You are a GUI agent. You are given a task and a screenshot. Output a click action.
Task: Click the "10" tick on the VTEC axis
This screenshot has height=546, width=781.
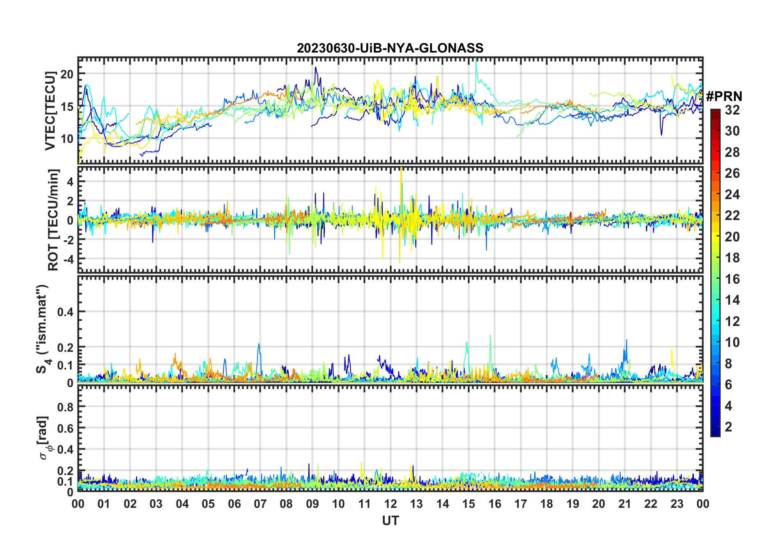(x=67, y=139)
